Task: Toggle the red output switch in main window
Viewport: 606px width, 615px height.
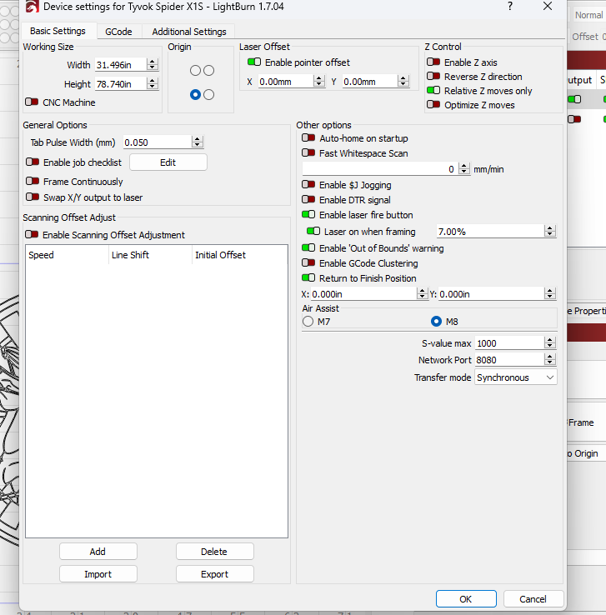Action: point(574,119)
